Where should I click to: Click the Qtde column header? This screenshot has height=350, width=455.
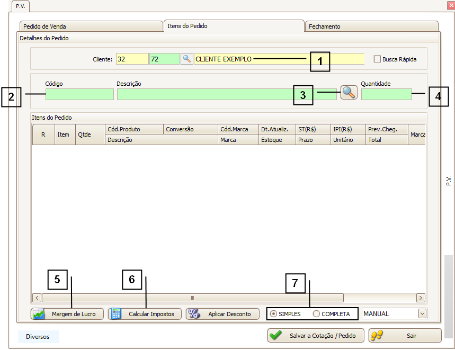click(84, 134)
